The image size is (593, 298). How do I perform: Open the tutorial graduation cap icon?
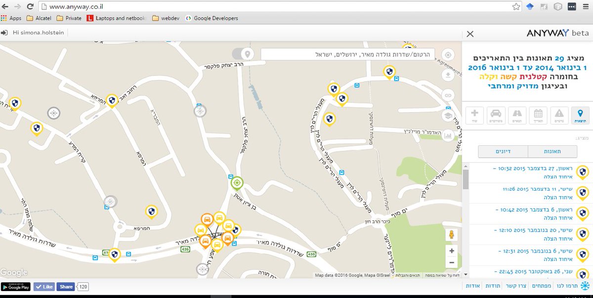(x=448, y=115)
